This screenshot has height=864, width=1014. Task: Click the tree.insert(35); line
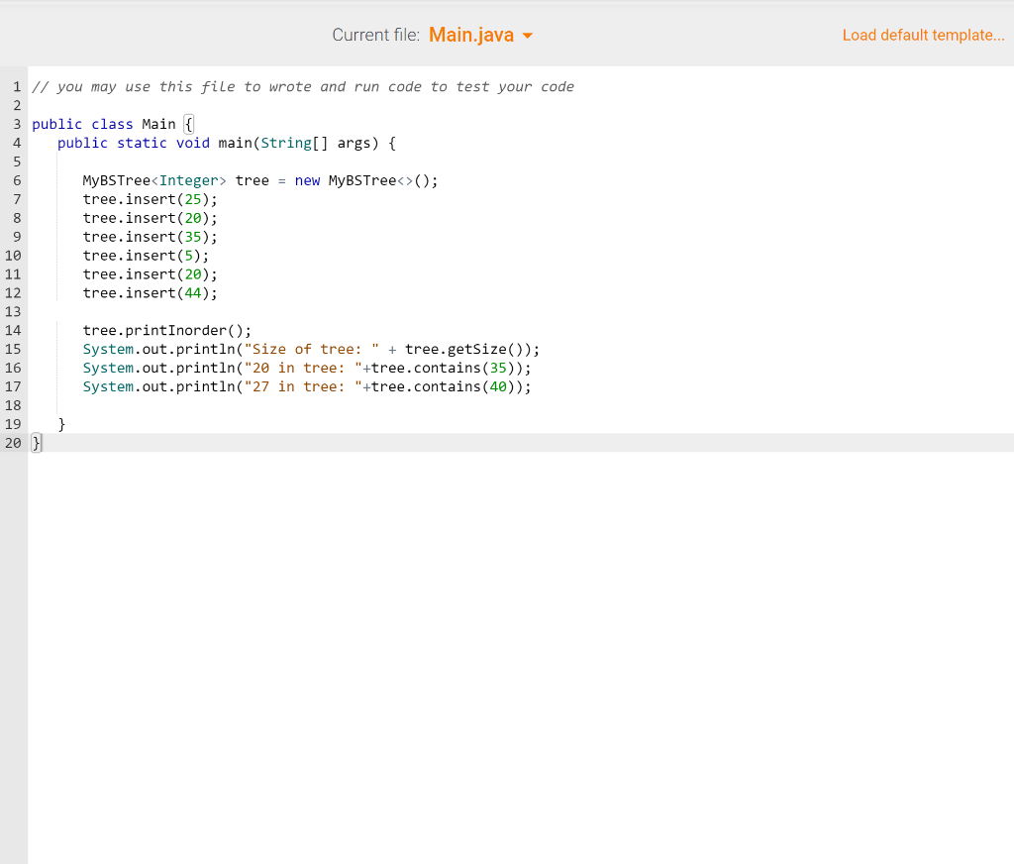(151, 237)
